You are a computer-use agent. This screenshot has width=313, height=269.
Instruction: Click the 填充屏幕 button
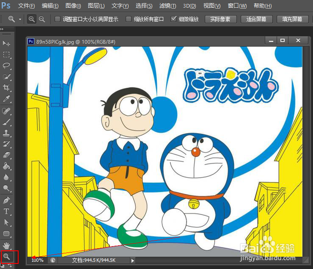(x=292, y=19)
